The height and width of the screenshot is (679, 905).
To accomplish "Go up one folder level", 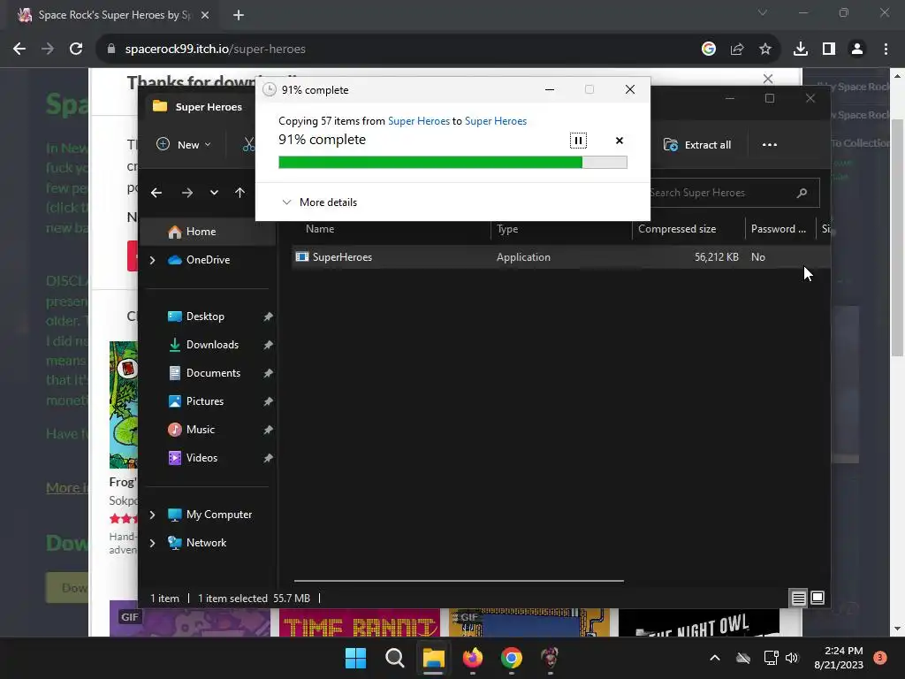I will [x=240, y=193].
